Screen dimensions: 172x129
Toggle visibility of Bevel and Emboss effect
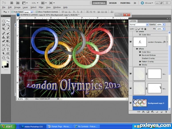[140, 55]
